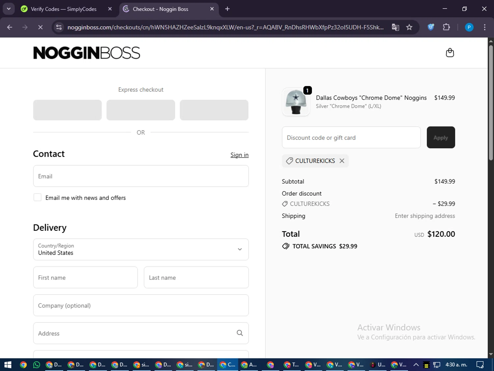Focus the Email input field

pos(141,176)
